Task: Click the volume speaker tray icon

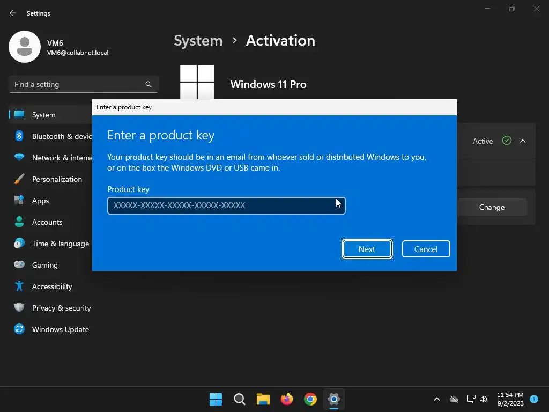Action: click(x=484, y=399)
